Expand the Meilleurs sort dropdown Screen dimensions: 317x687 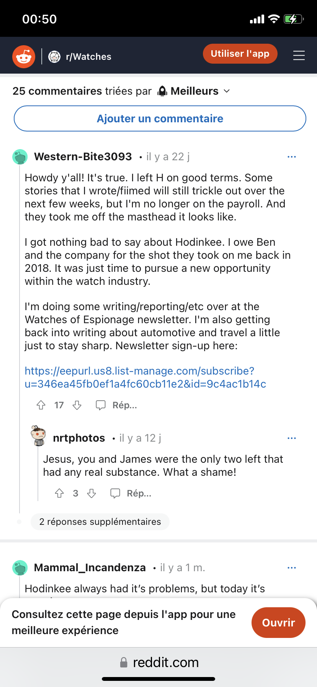coord(194,91)
